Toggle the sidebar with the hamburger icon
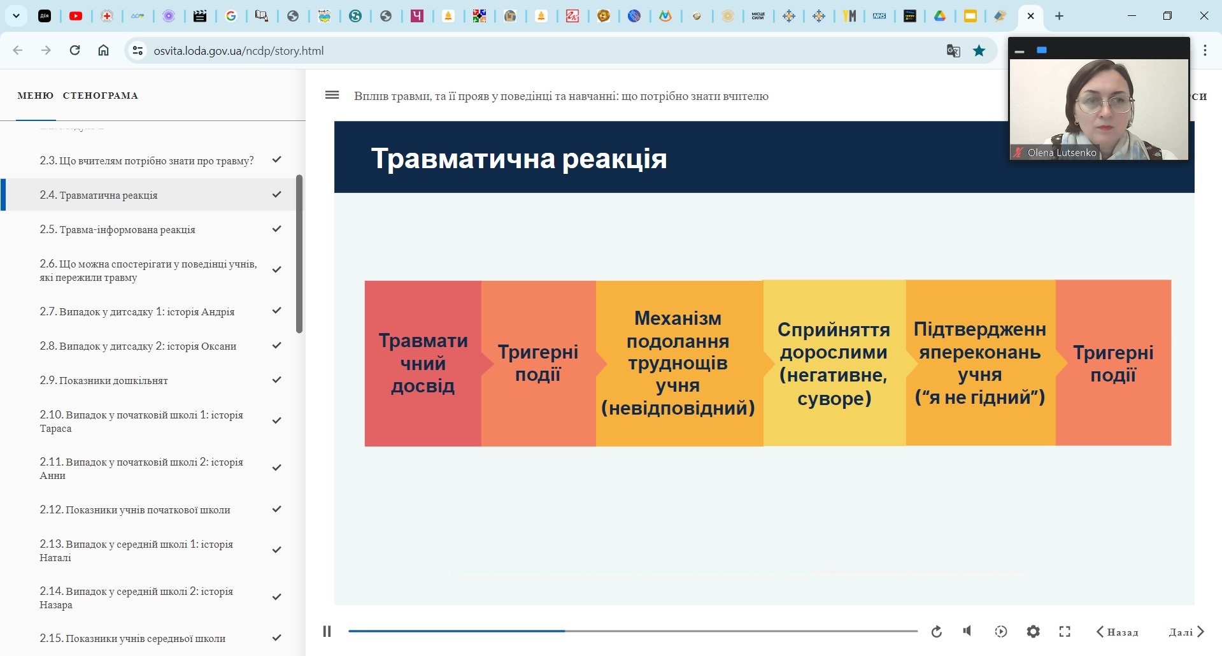The image size is (1222, 656). point(332,96)
